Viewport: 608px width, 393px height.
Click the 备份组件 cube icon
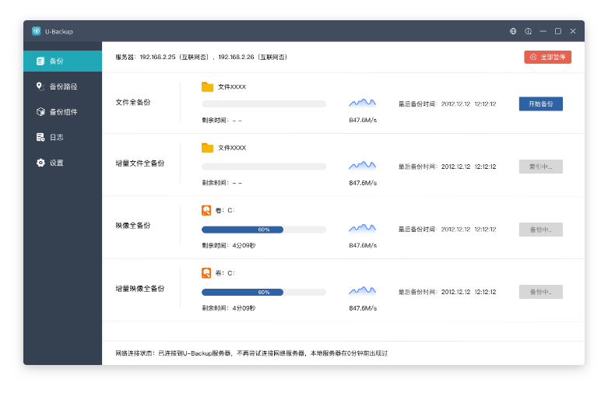tap(40, 111)
